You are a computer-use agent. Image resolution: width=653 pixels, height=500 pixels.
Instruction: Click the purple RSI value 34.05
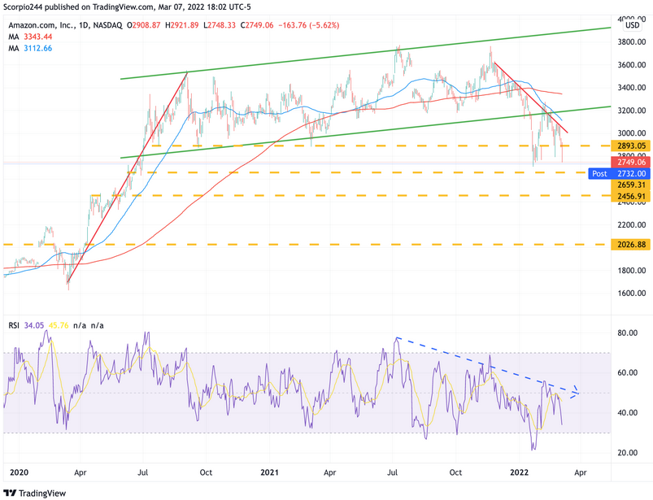point(33,325)
